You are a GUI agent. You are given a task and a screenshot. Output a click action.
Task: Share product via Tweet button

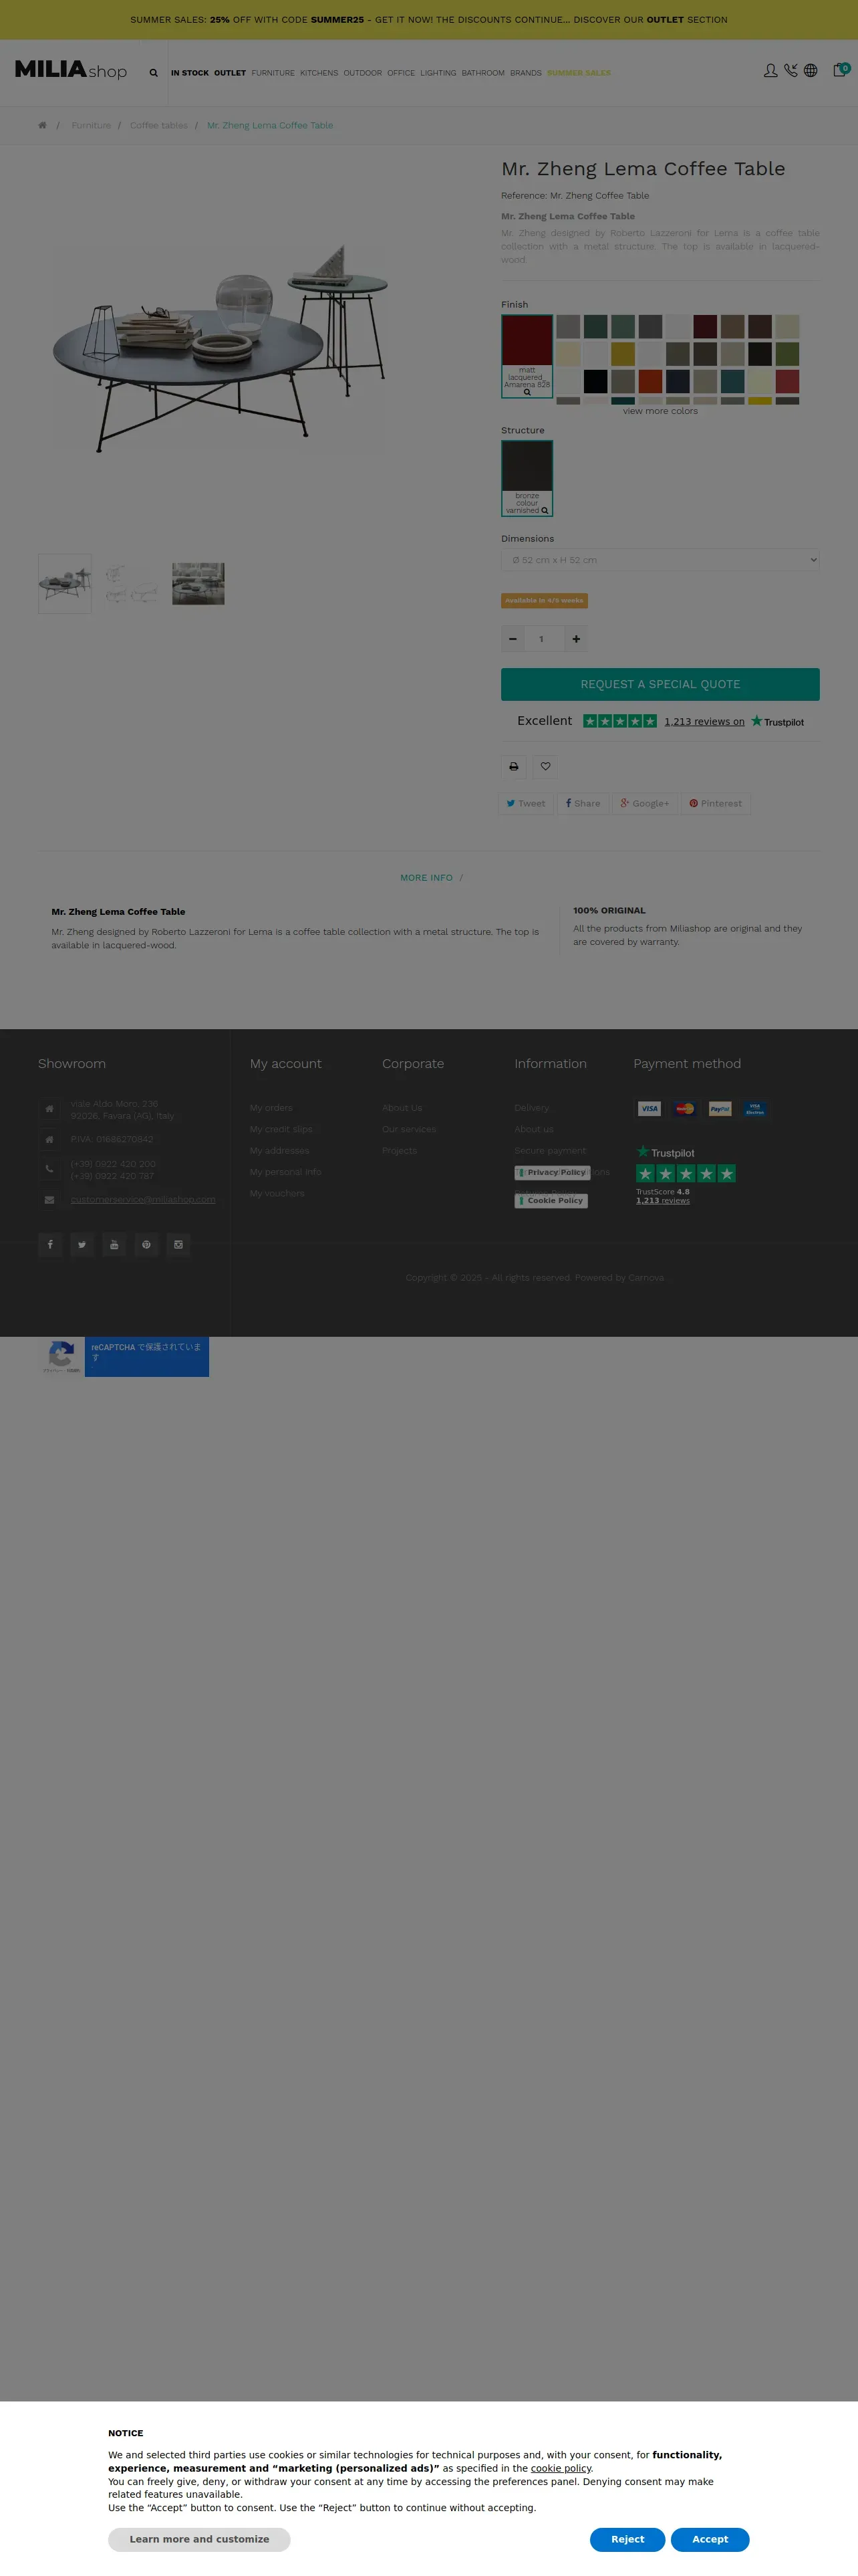point(525,803)
